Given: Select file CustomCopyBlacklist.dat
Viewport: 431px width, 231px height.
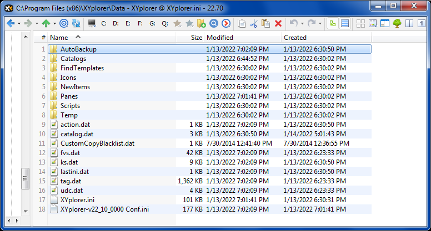Looking at the screenshot, I should [97, 143].
